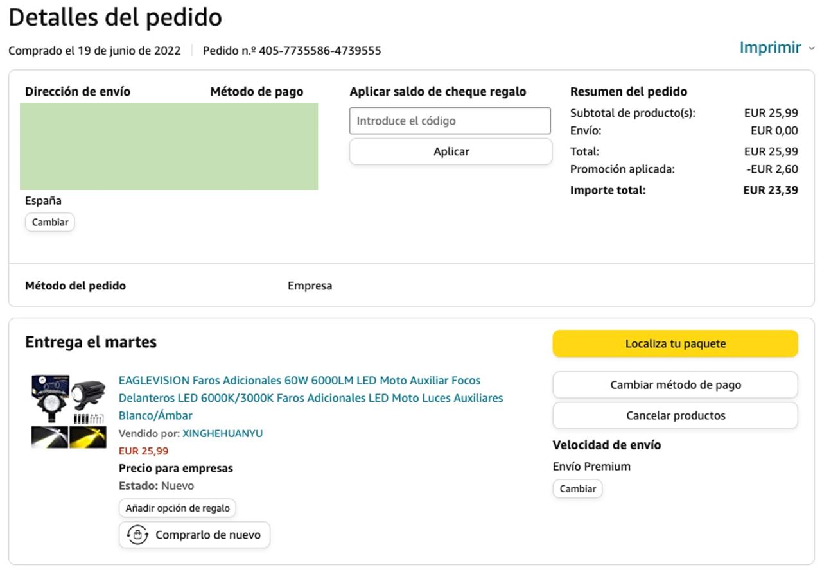The width and height of the screenshot is (822, 570).
Task: Focus the gift code input field
Action: 450,121
